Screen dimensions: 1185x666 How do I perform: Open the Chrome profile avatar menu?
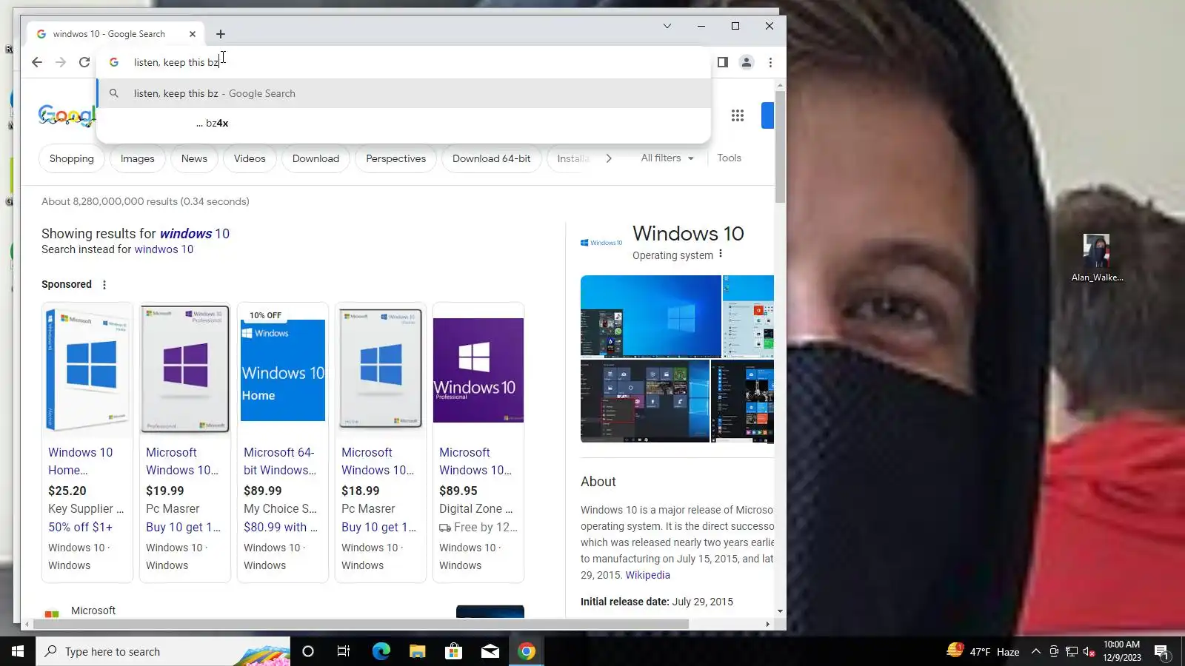tap(747, 62)
